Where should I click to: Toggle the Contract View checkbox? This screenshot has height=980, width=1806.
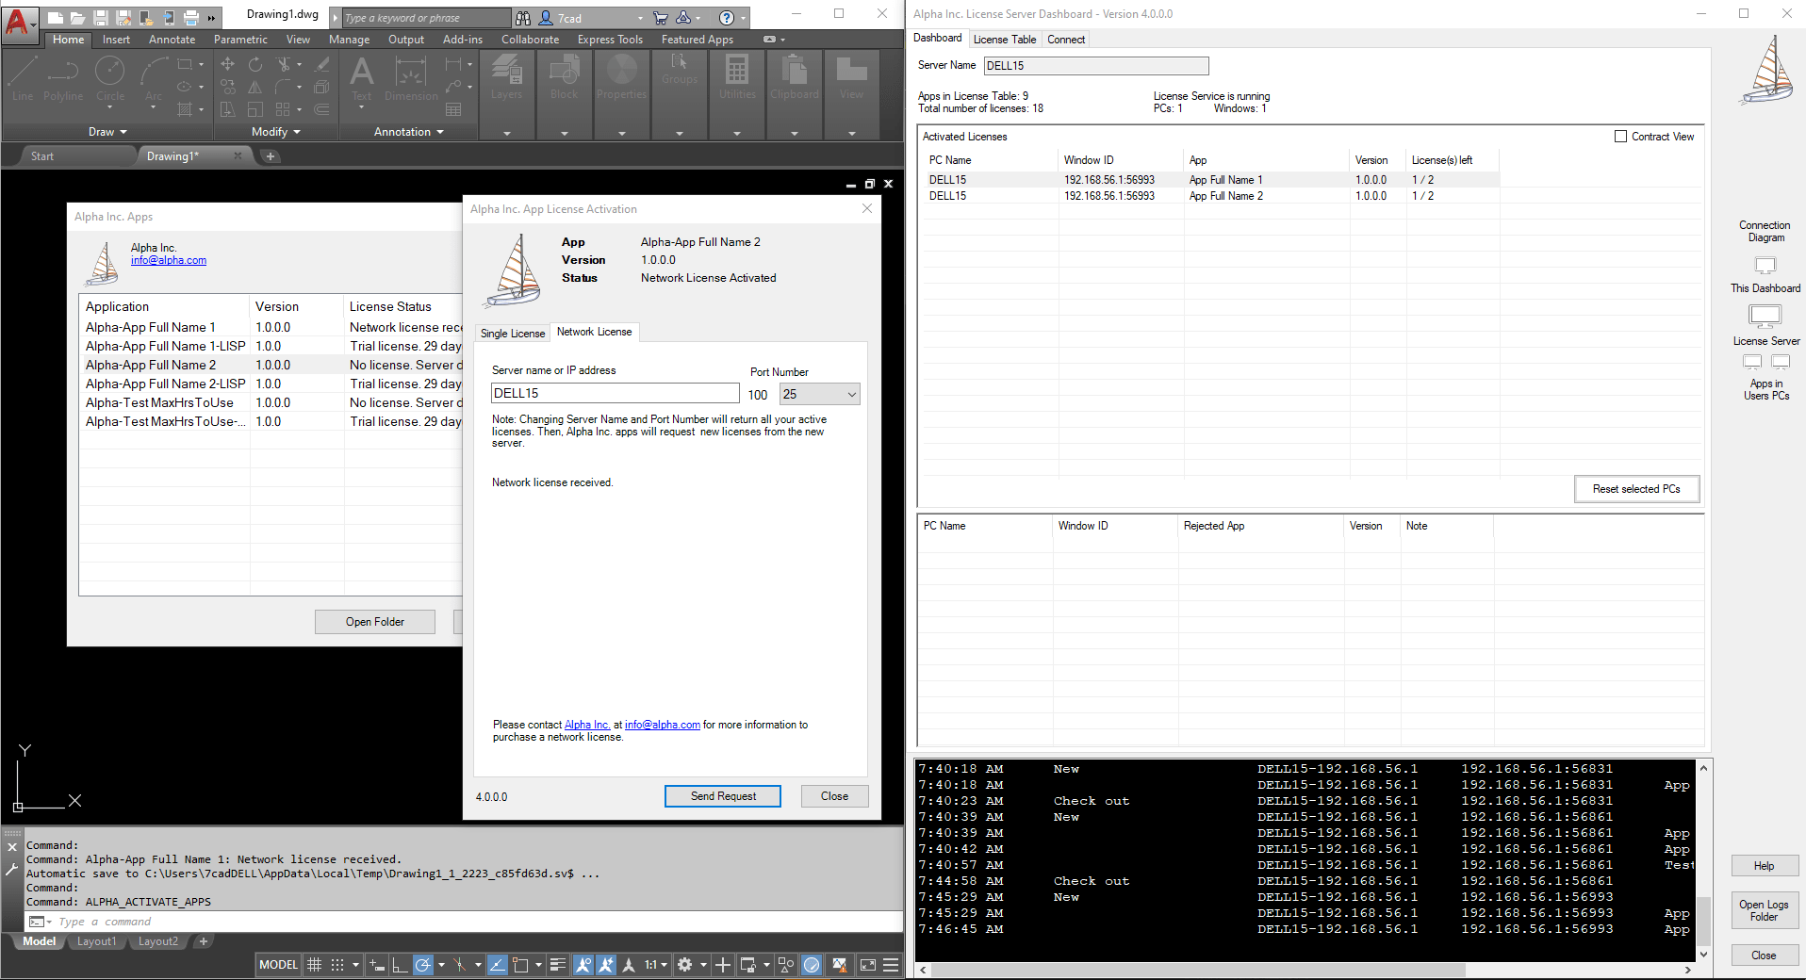pyautogui.click(x=1621, y=137)
